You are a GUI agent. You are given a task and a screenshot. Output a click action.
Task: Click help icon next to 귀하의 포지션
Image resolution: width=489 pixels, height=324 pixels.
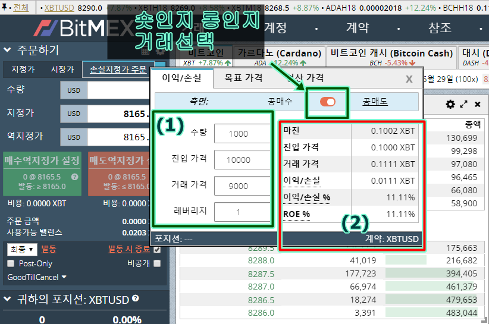pos(136,298)
